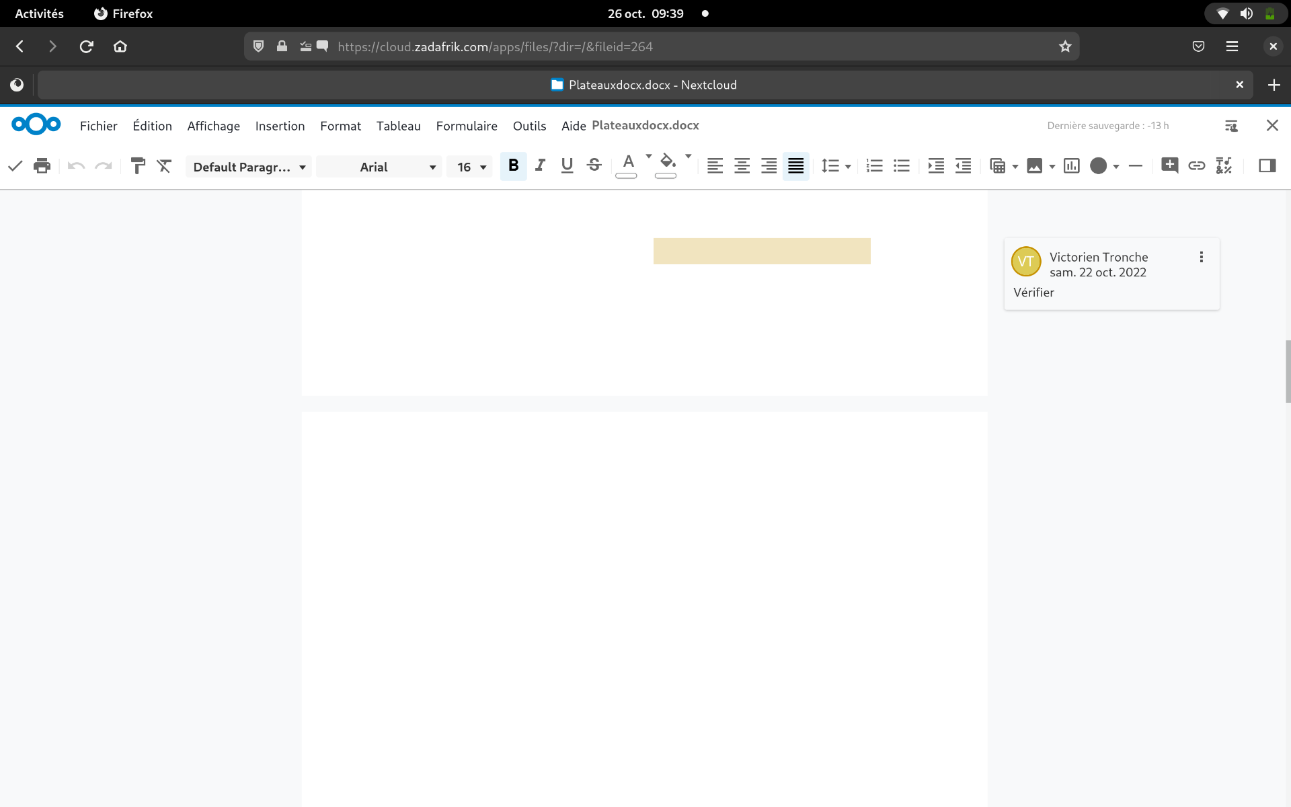1291x807 pixels.
Task: Clear direct formatting
Action: [165, 166]
